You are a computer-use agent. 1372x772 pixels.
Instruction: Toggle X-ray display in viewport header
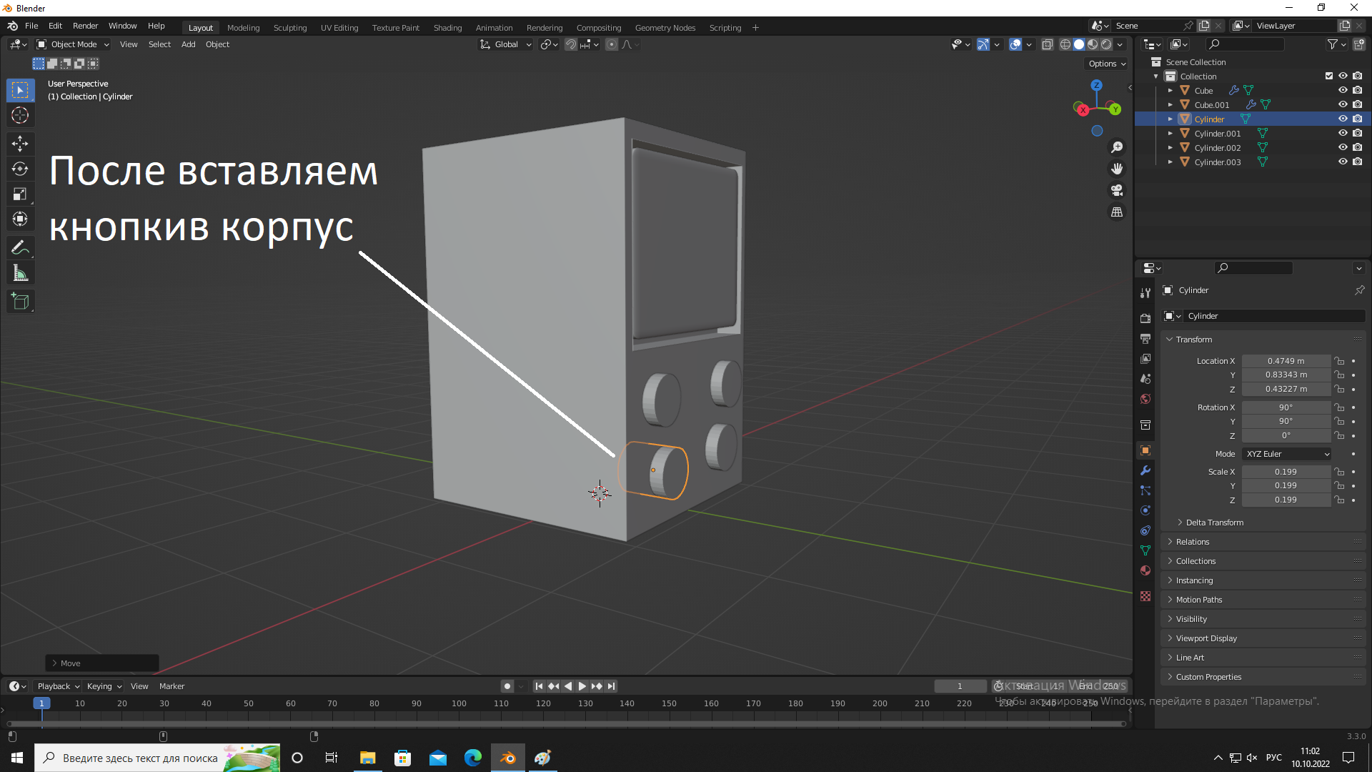1047,44
